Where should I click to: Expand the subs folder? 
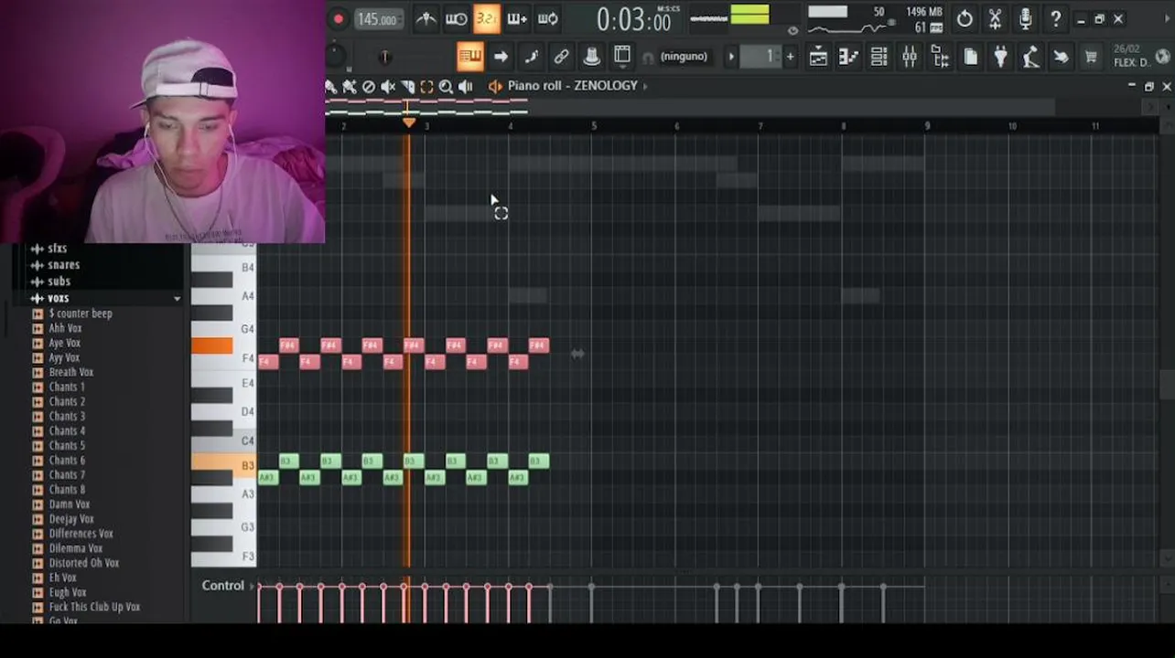(59, 281)
